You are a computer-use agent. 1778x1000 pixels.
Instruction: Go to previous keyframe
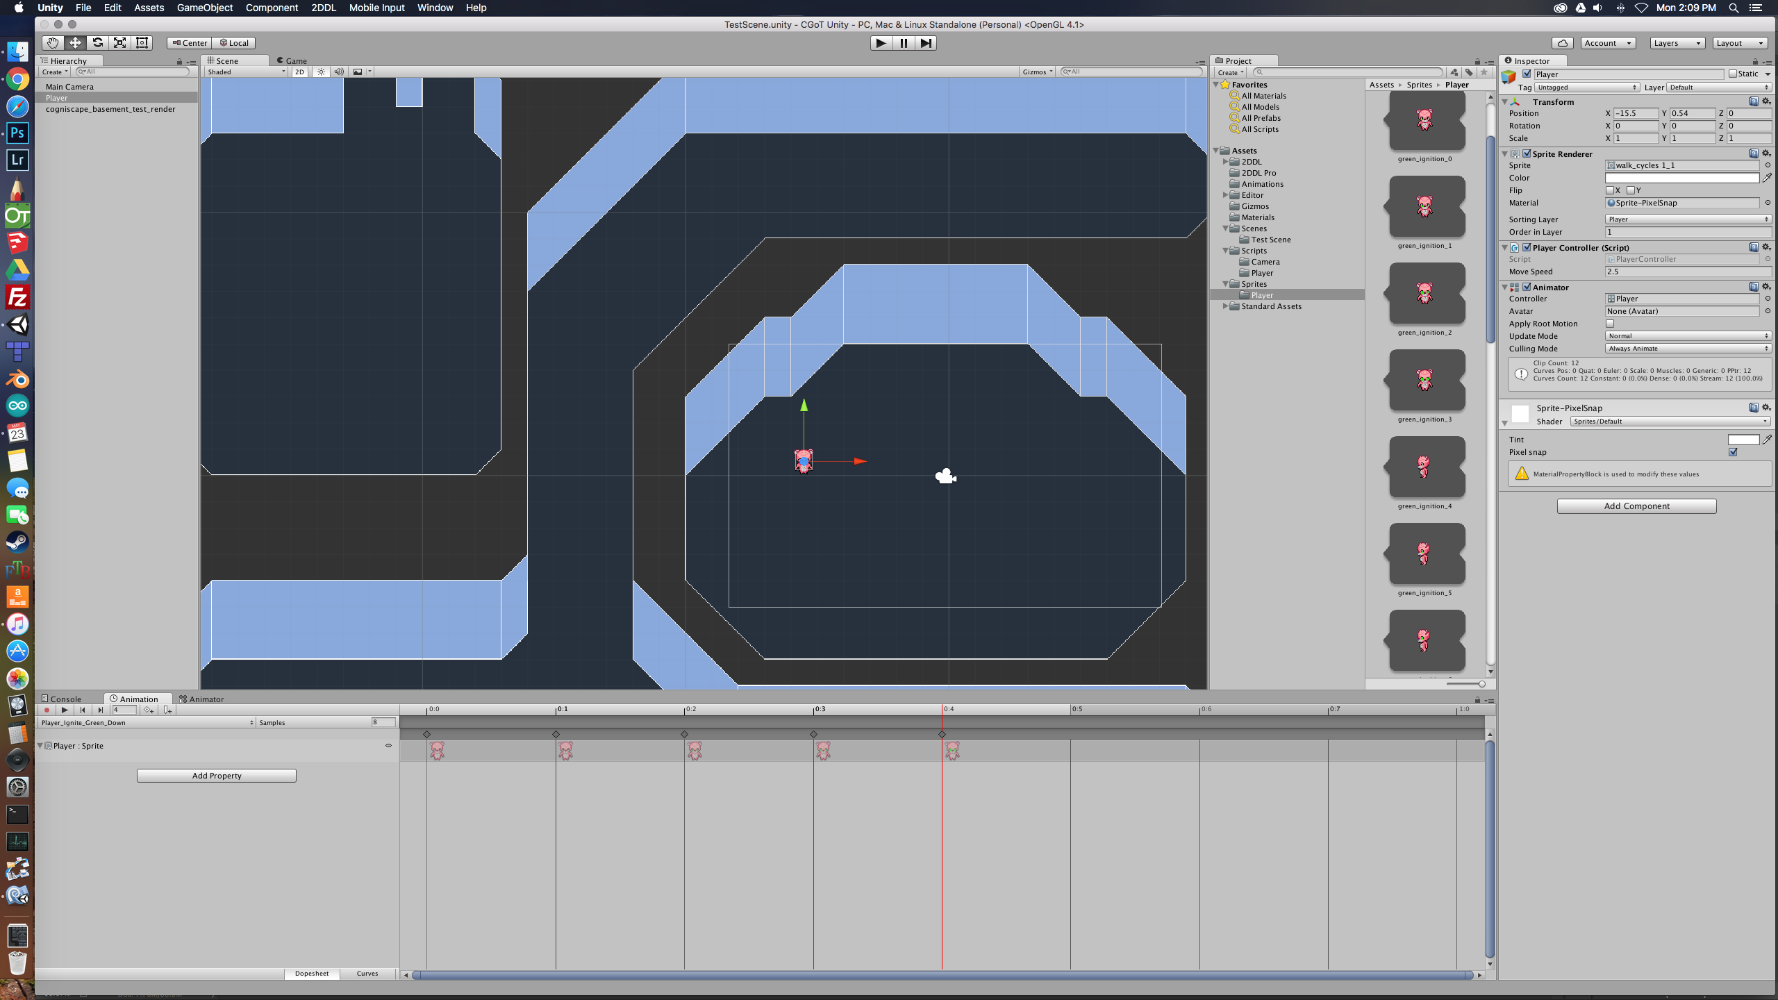coord(83,710)
